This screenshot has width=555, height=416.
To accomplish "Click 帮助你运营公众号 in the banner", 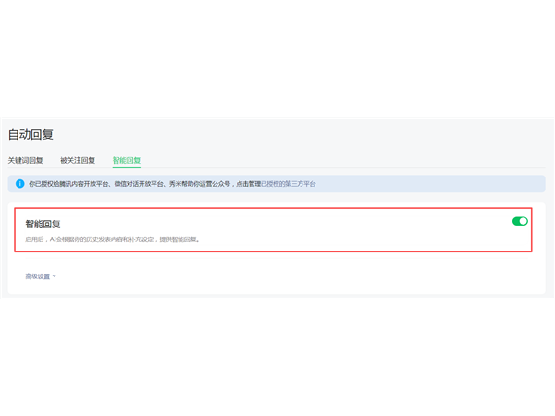I will (206, 184).
